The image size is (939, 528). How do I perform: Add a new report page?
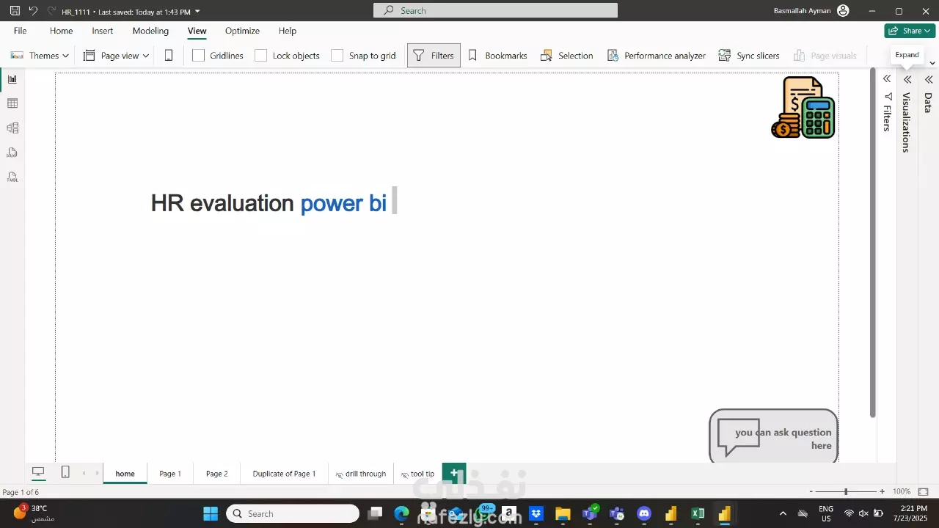click(x=454, y=473)
